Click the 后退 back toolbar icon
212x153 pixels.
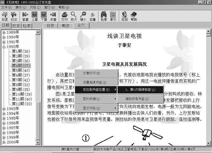[5, 16]
